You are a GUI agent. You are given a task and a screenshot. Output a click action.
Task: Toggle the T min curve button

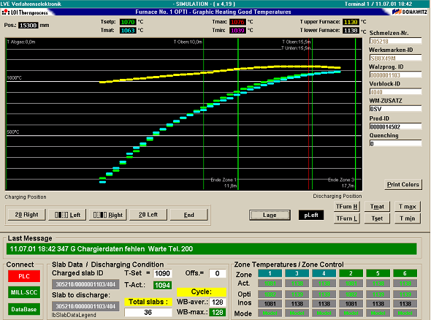408,218
